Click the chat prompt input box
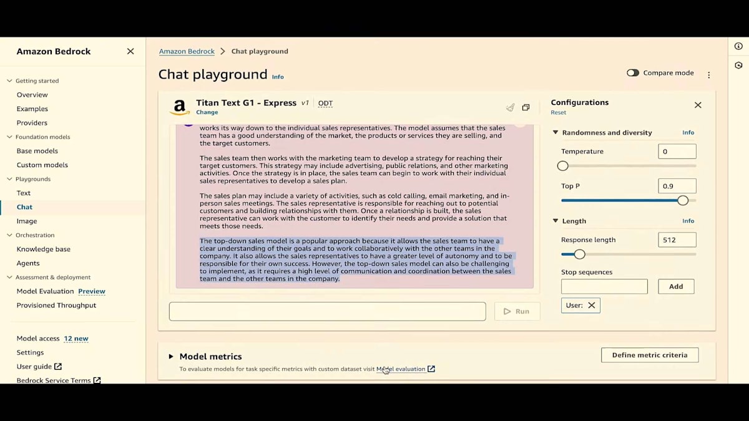The image size is (749, 421). [327, 311]
